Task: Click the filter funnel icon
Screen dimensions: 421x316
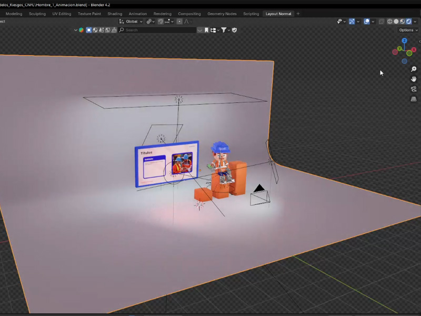Action: click(x=224, y=30)
